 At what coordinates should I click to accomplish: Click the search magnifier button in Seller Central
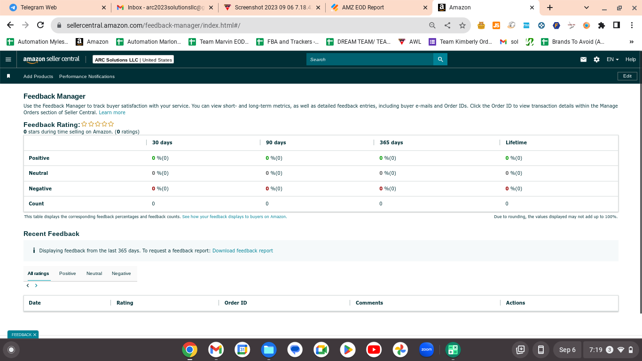click(x=440, y=60)
